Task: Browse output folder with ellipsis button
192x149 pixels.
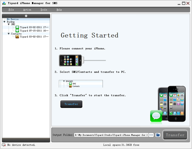Action: [151, 135]
